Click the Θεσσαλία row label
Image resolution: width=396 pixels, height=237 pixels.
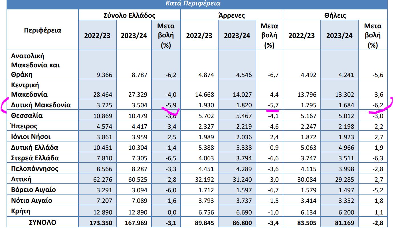point(27,116)
